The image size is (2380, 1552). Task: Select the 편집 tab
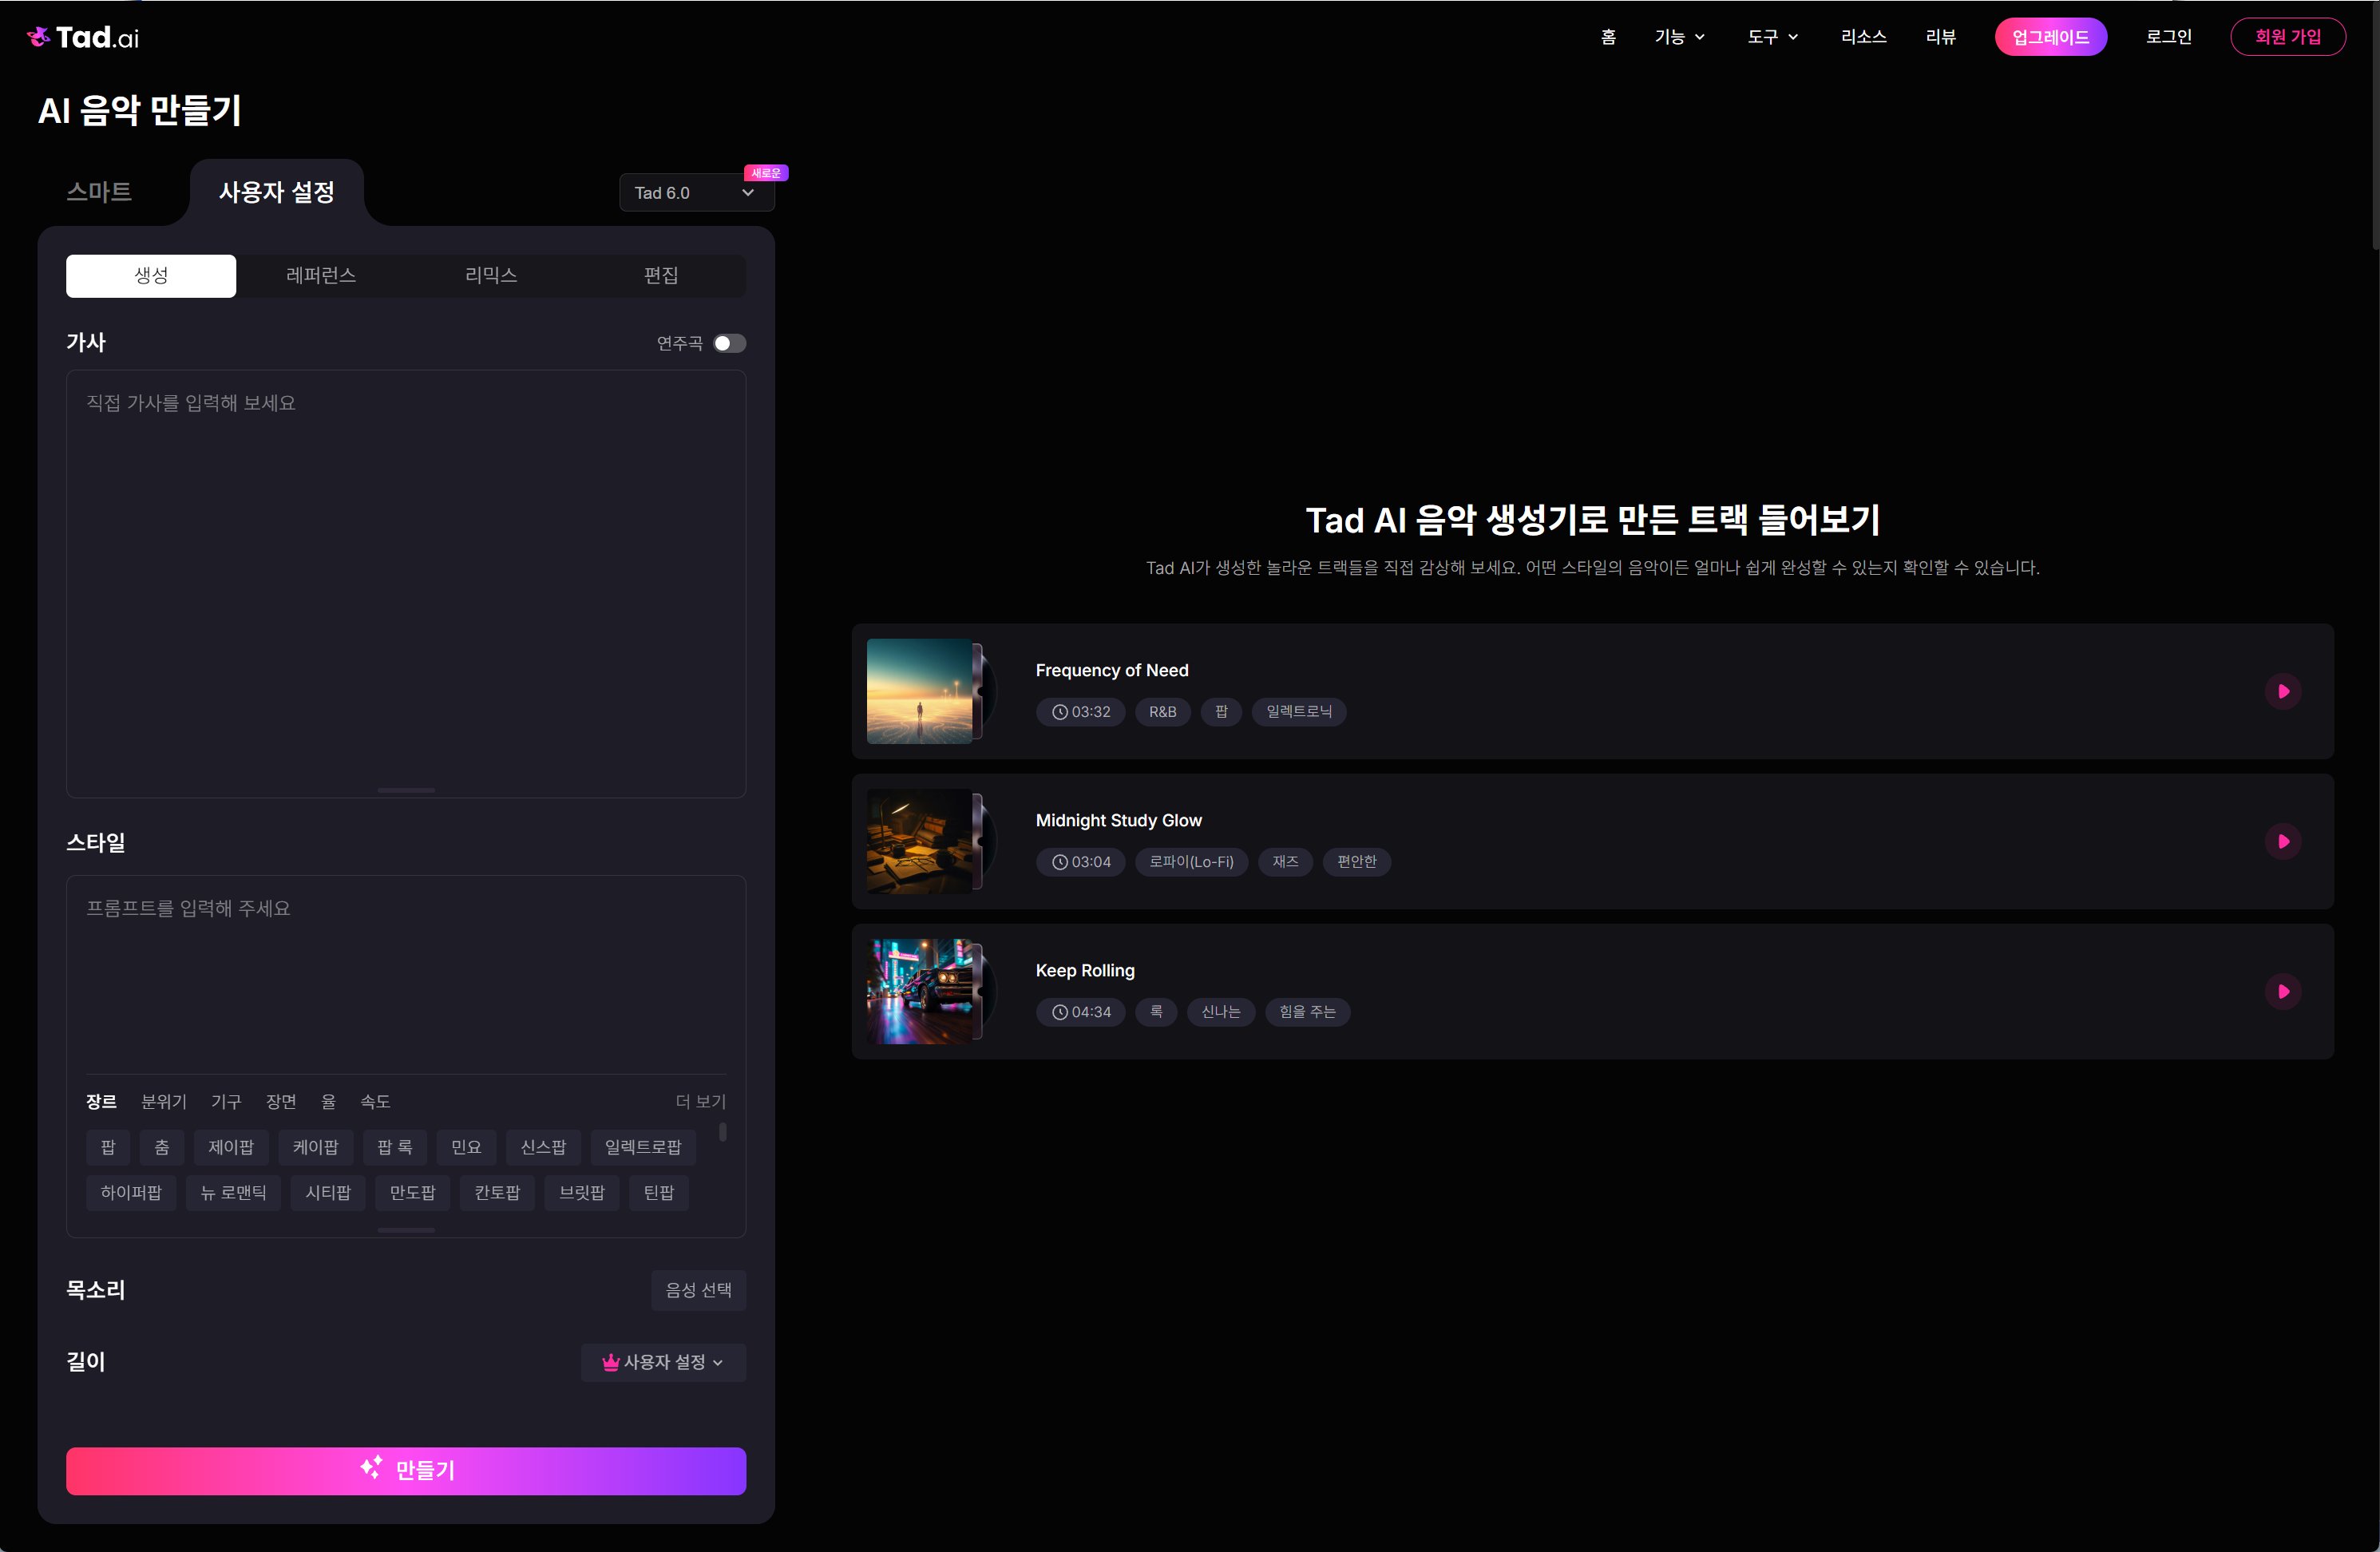coord(661,275)
